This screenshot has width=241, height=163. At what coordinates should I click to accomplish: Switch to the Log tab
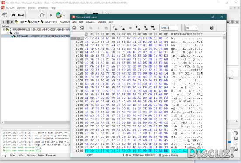[4, 156]
